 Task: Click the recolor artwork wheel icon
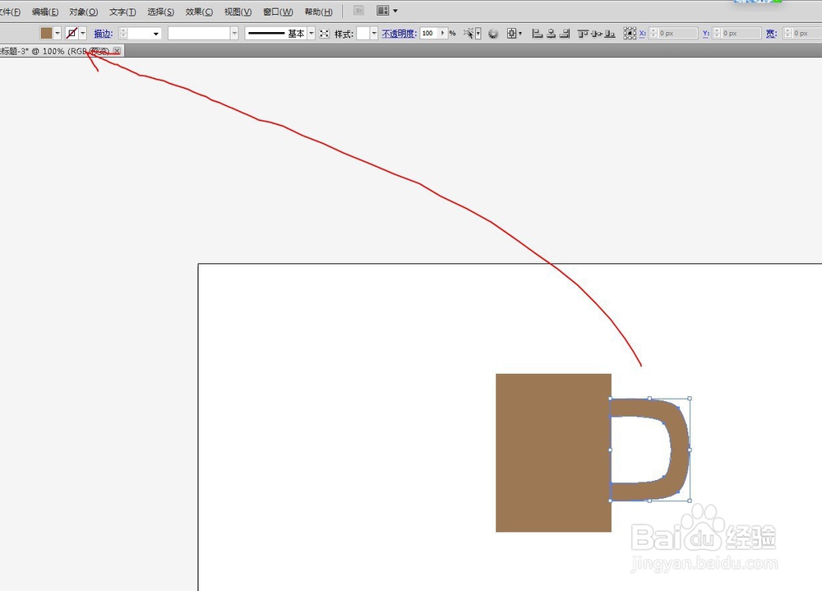point(493,34)
